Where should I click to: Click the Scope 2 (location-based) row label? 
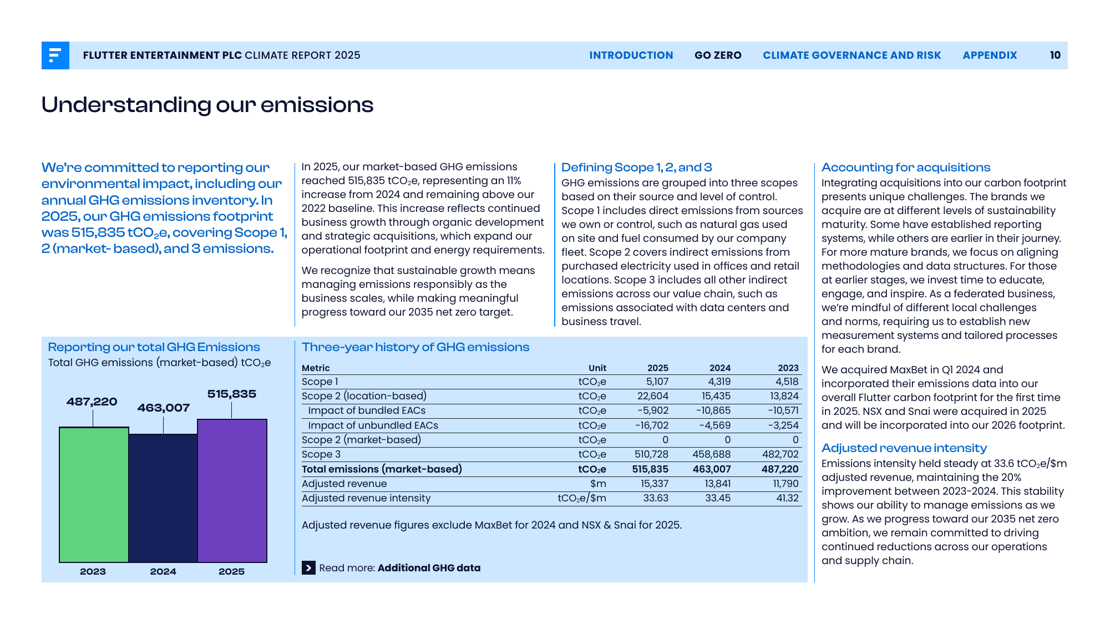pyautogui.click(x=364, y=396)
